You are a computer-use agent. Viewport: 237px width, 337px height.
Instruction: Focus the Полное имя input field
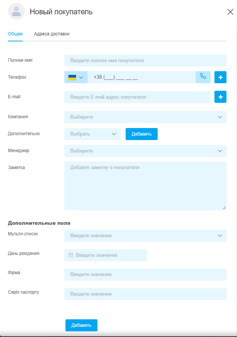click(x=145, y=61)
